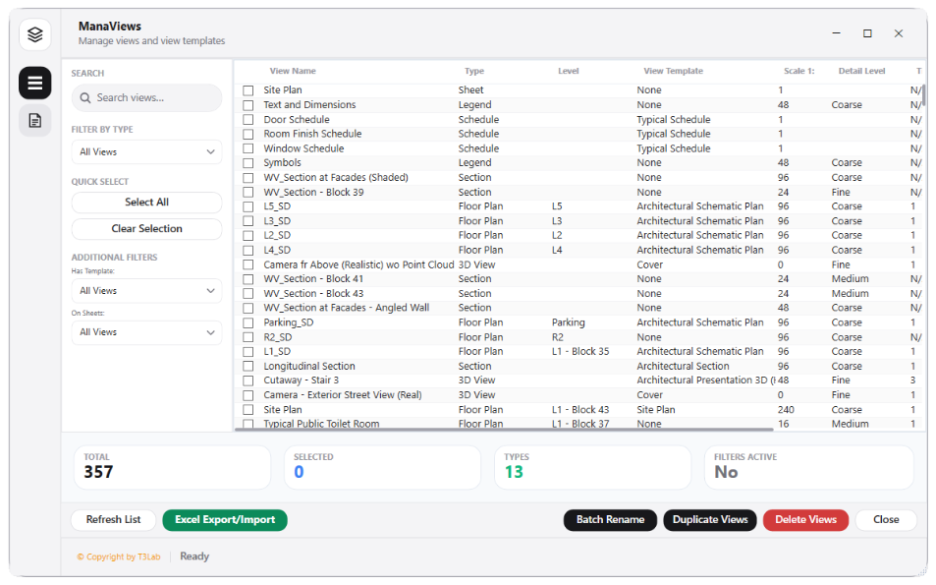The image size is (936, 585).
Task: Click the L1 - Block 35 level cell
Action: tap(580, 352)
